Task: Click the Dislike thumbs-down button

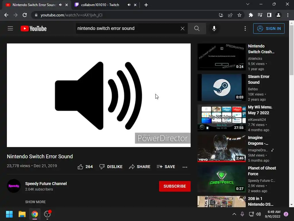Action: (x=111, y=167)
